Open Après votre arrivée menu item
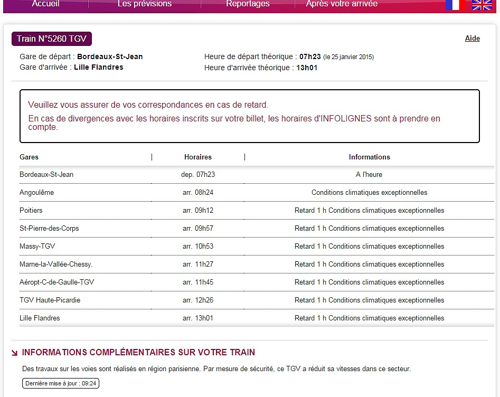 pyautogui.click(x=342, y=4)
